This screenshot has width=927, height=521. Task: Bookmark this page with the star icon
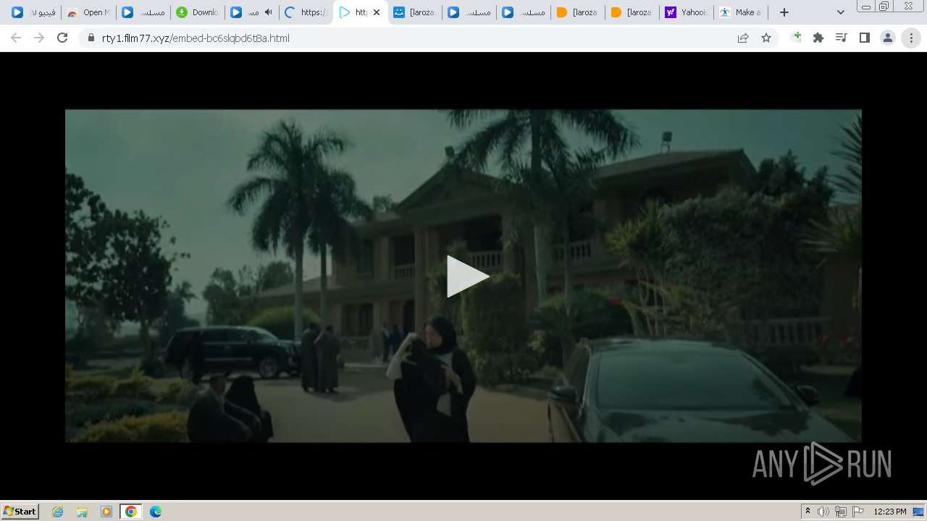click(x=766, y=38)
